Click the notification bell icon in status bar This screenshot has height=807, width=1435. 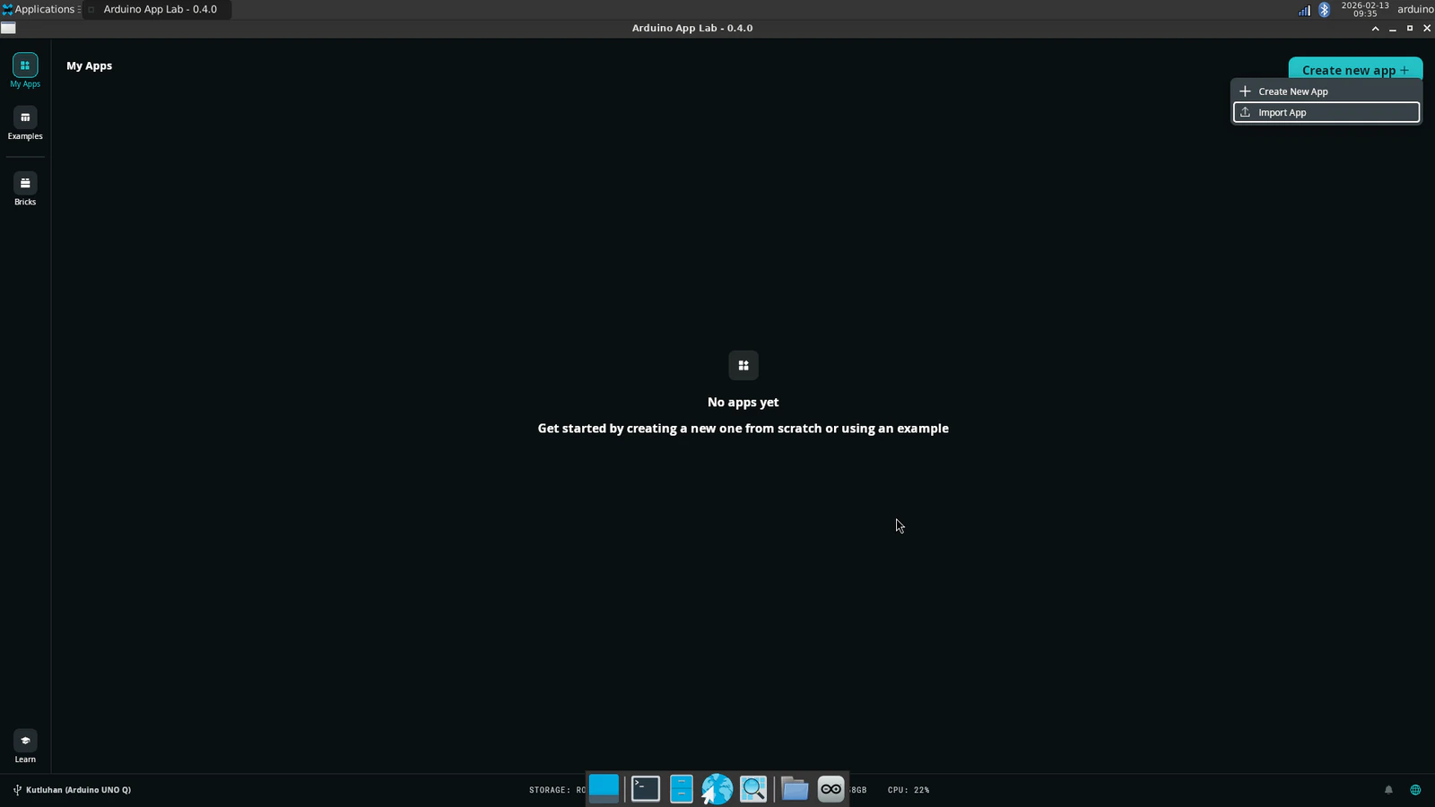[x=1388, y=790]
